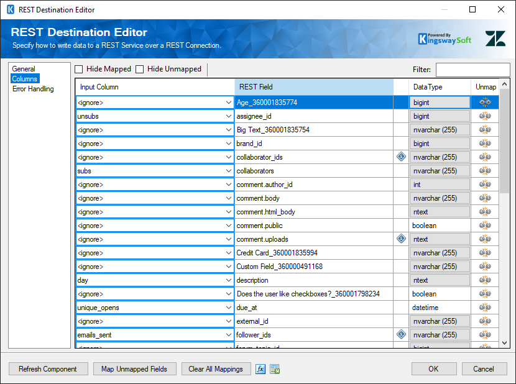This screenshot has height=384, width=516.
Task: Select the description REST field cell
Action: (x=314, y=280)
